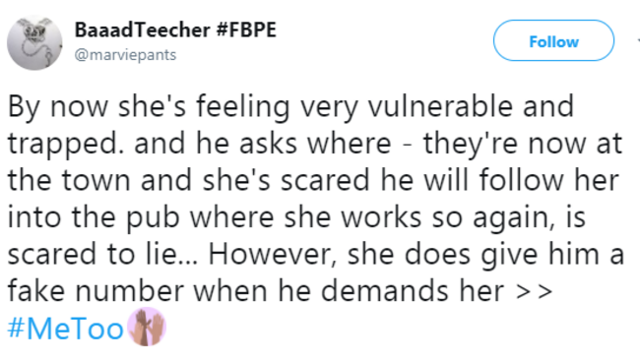Click the word 'pub' in tweet text
The image size is (640, 360).
(153, 218)
